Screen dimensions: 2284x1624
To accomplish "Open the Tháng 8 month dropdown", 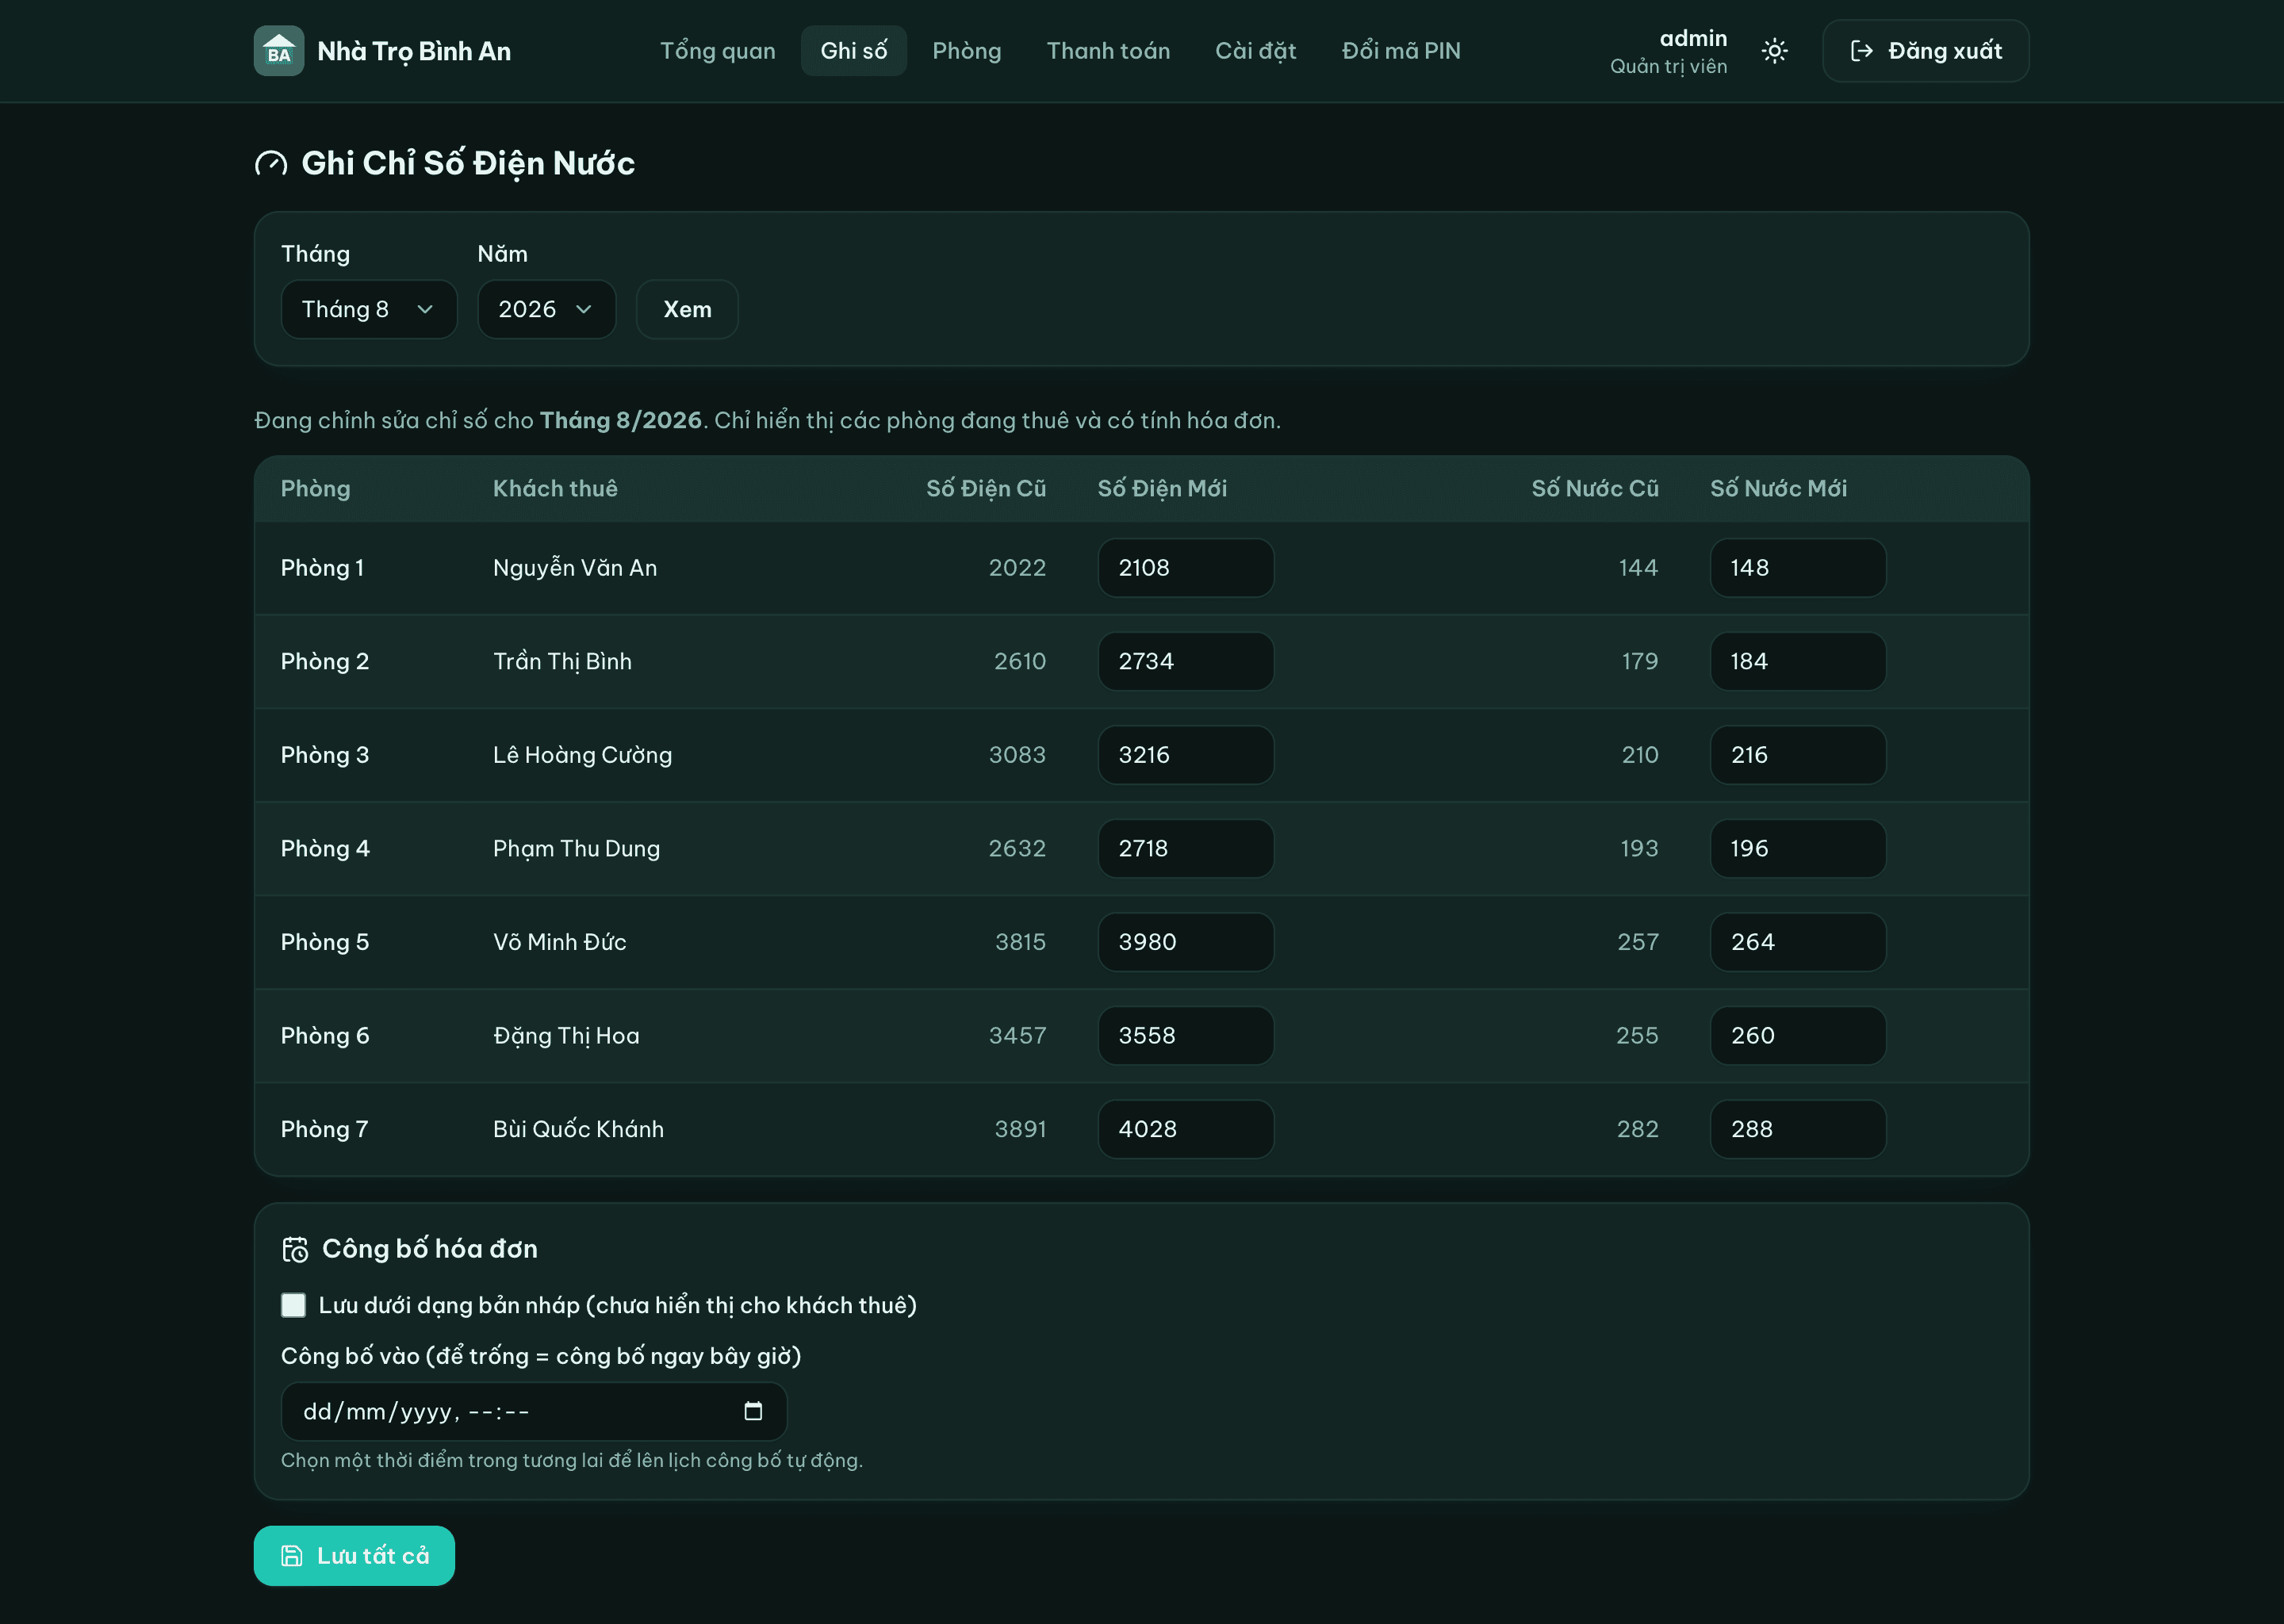I will 369,310.
